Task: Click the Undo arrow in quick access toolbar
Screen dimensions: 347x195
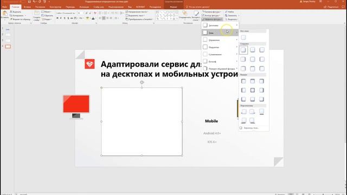Action: (34, 2)
